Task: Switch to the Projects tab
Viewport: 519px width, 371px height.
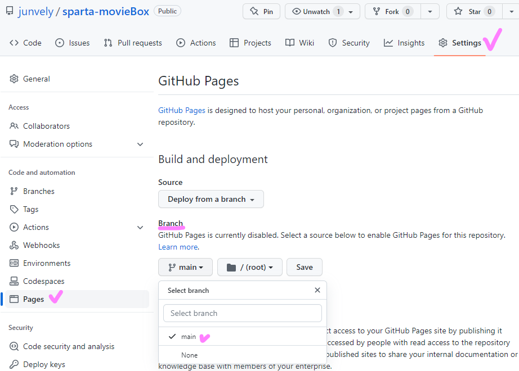Action: (250, 43)
